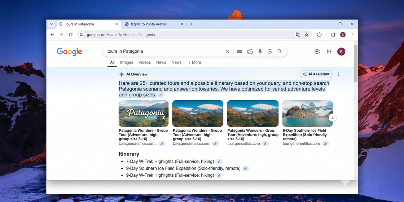Open Chrome three-dot menu

[352, 35]
